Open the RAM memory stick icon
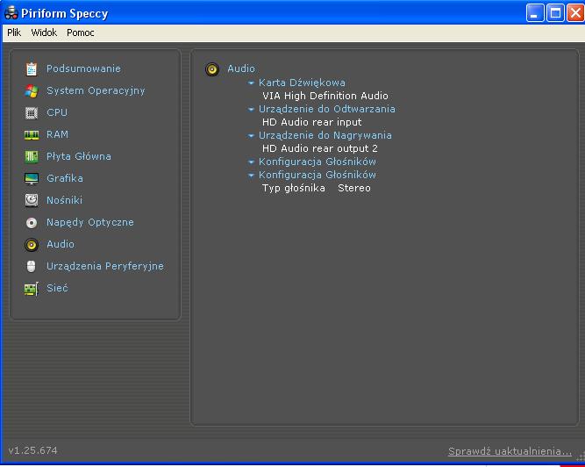Viewport: 585px width, 467px height. point(32,134)
